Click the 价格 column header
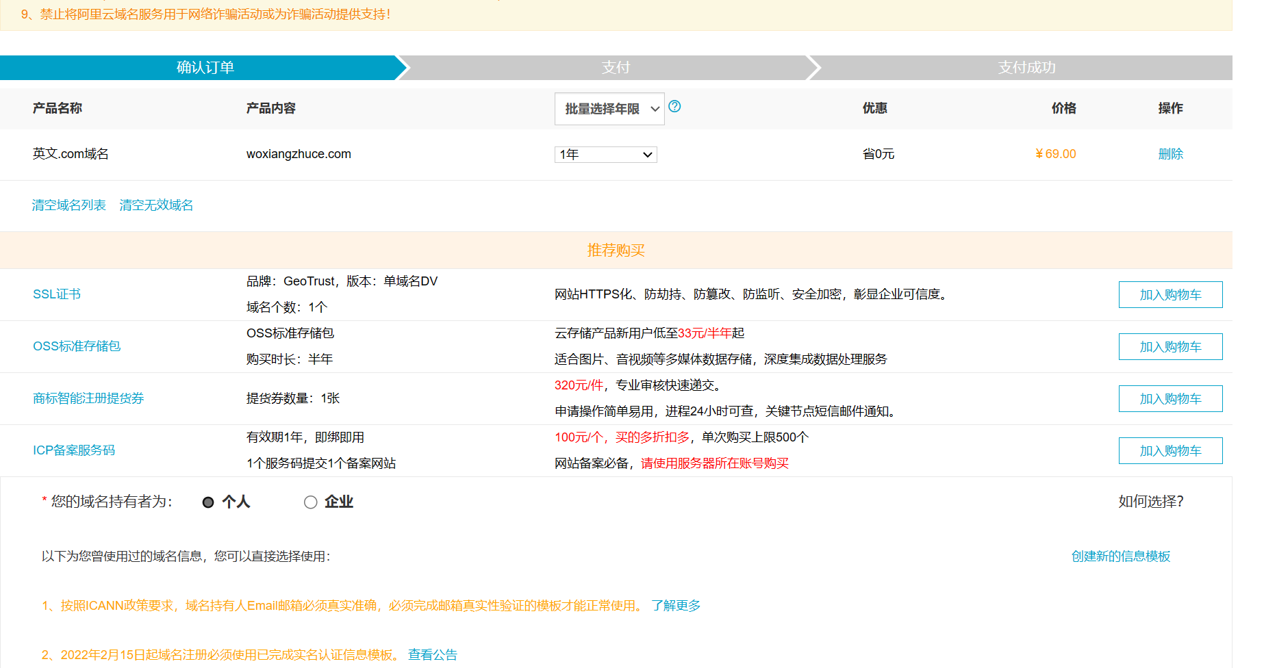Image resolution: width=1264 pixels, height=668 pixels. (x=1064, y=108)
